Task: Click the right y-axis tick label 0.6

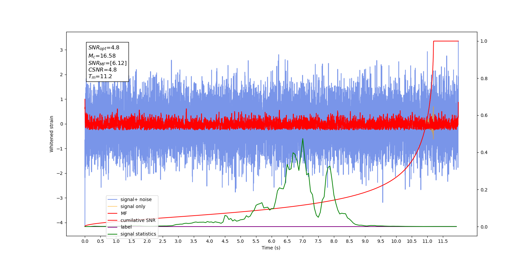Action: click(x=484, y=116)
